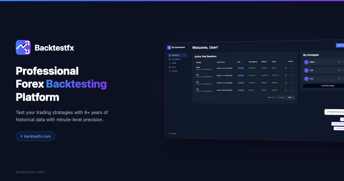
Task: Click the Start New button
Action: tap(340, 45)
